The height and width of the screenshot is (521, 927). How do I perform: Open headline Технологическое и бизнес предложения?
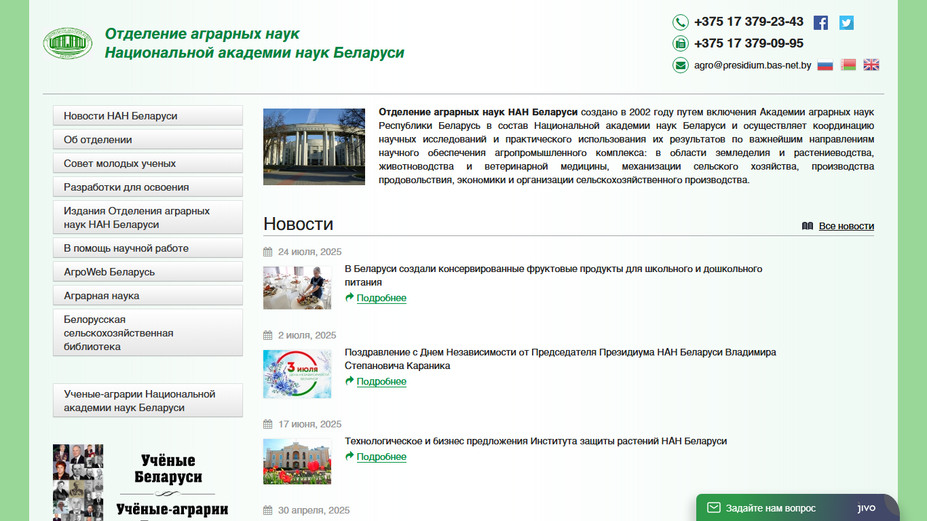point(535,441)
